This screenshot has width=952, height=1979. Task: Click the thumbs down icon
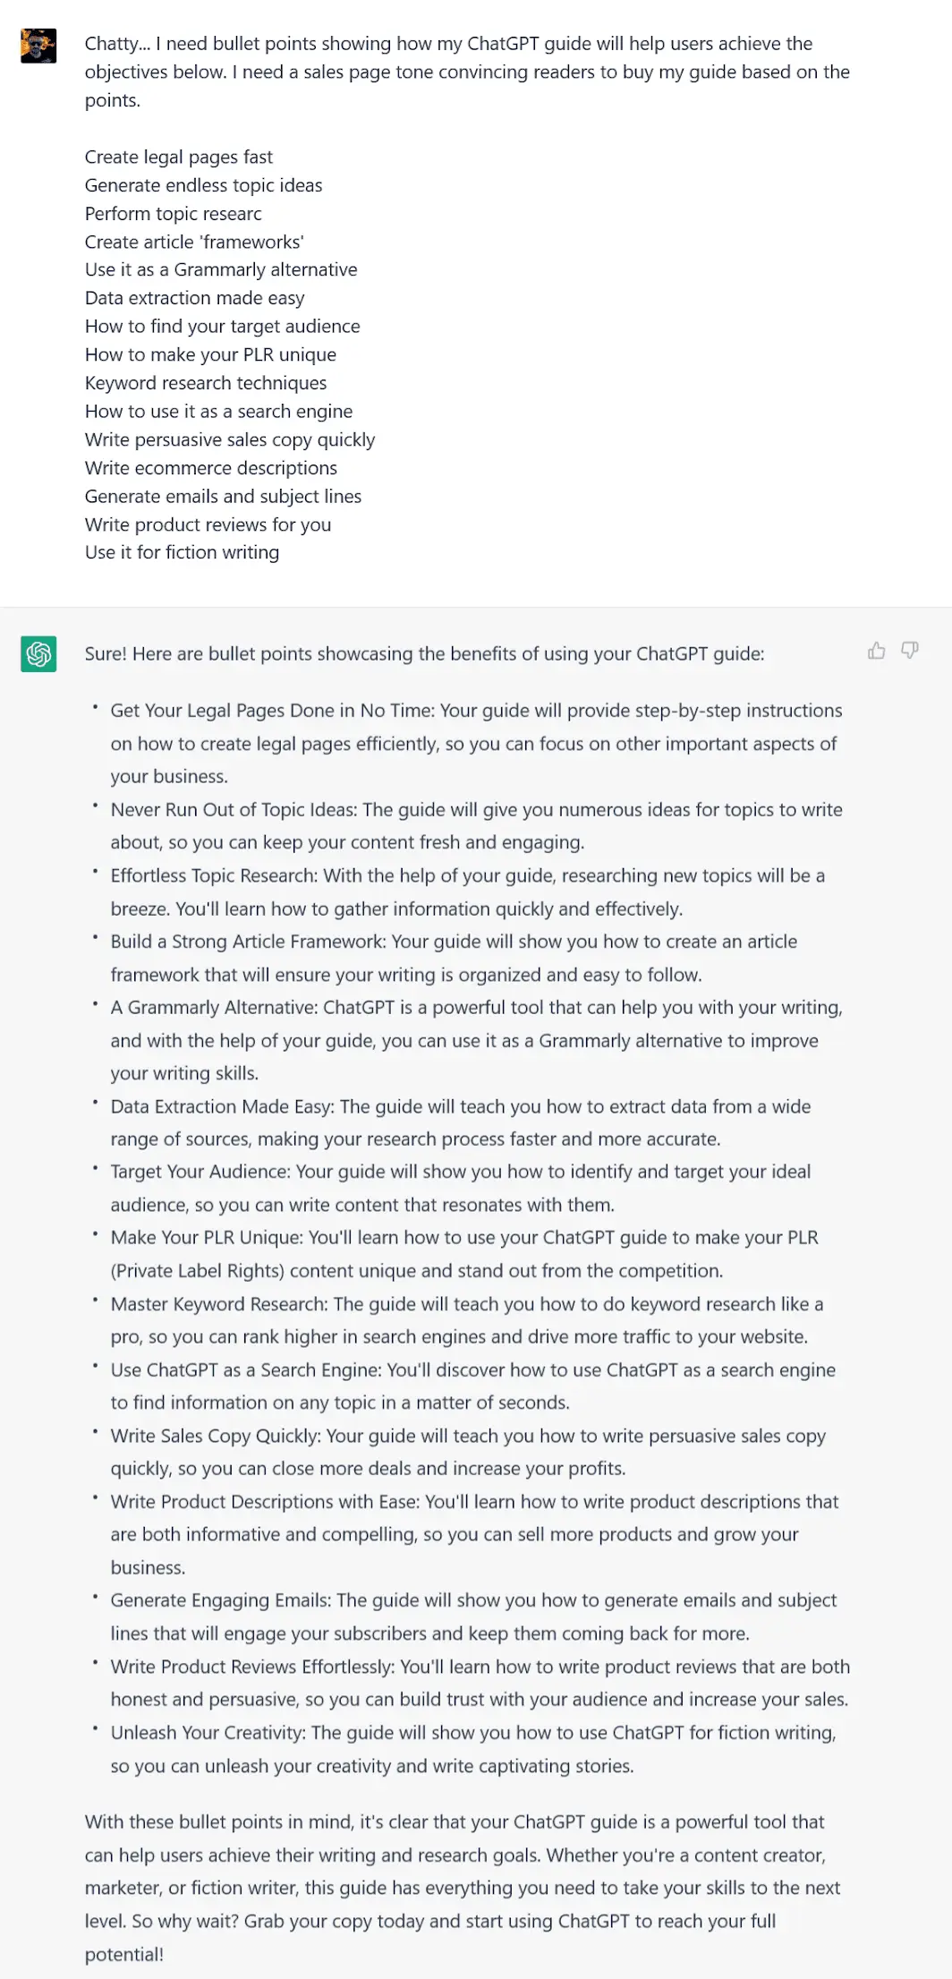[x=910, y=651]
